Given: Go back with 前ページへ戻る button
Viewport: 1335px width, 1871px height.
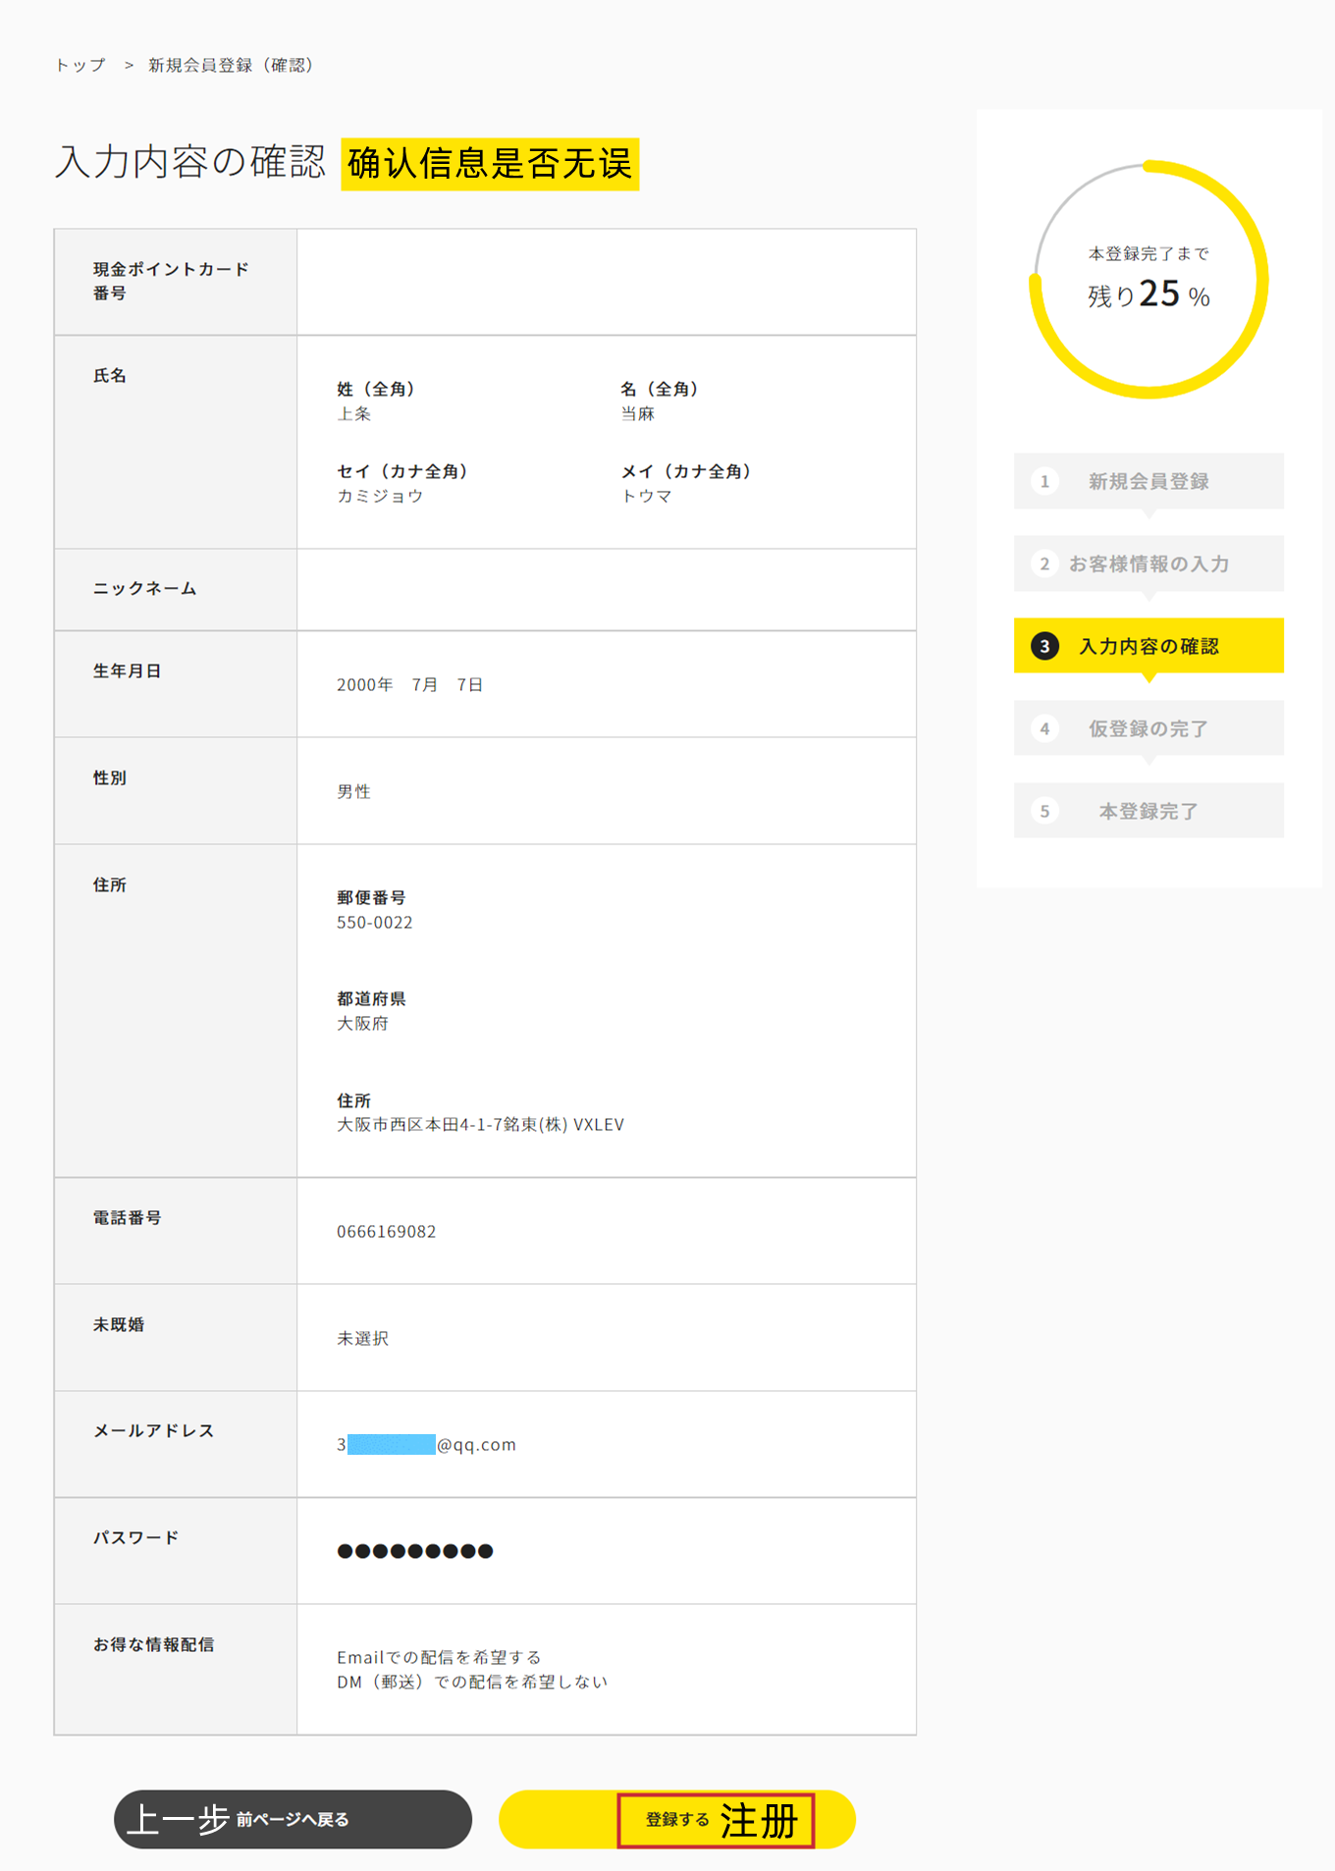Looking at the screenshot, I should (293, 1819).
